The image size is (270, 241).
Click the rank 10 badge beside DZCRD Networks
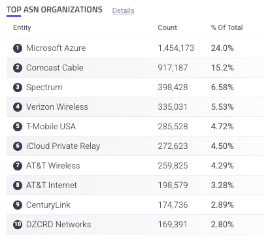(x=18, y=225)
